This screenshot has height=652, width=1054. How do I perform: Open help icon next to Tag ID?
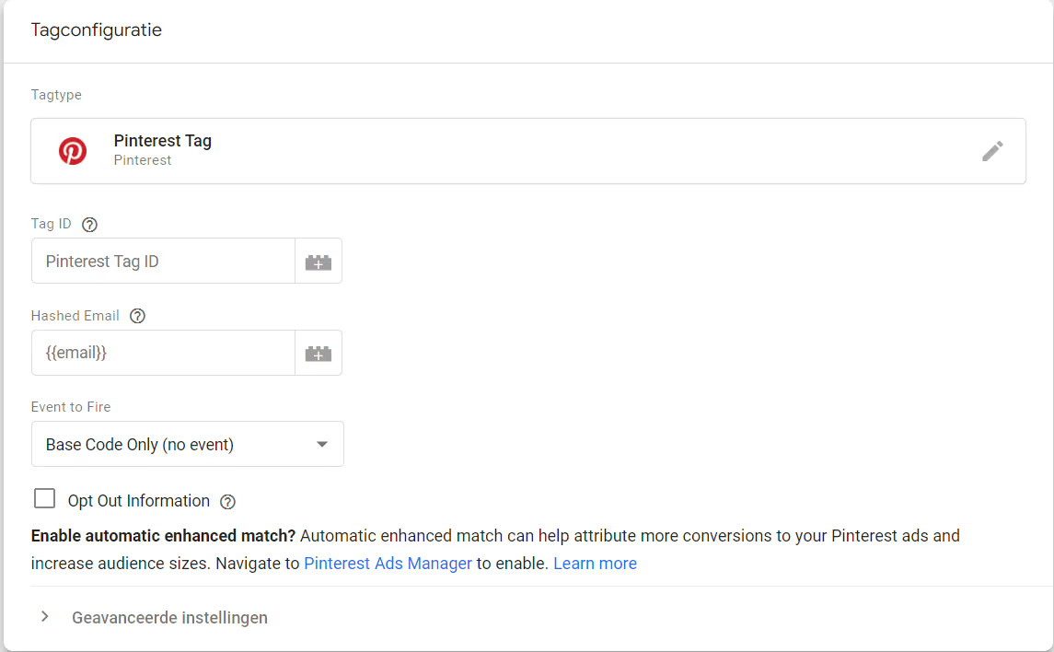click(x=89, y=225)
